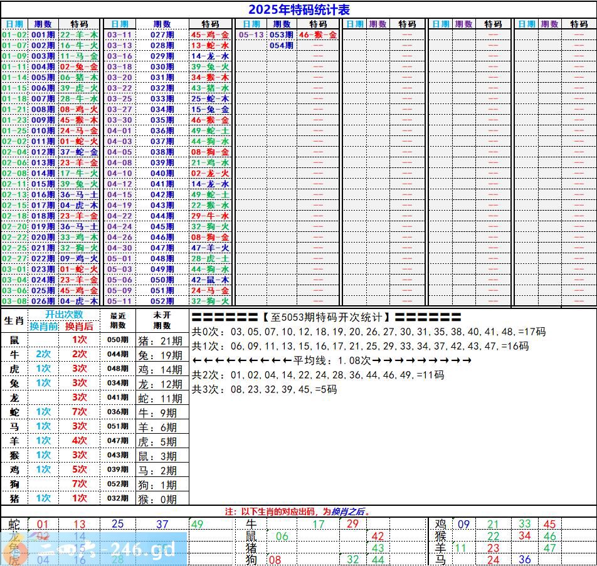Click the 052期 period cell

[162, 301]
